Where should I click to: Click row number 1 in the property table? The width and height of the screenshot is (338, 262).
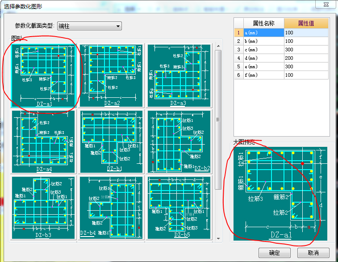(238, 33)
